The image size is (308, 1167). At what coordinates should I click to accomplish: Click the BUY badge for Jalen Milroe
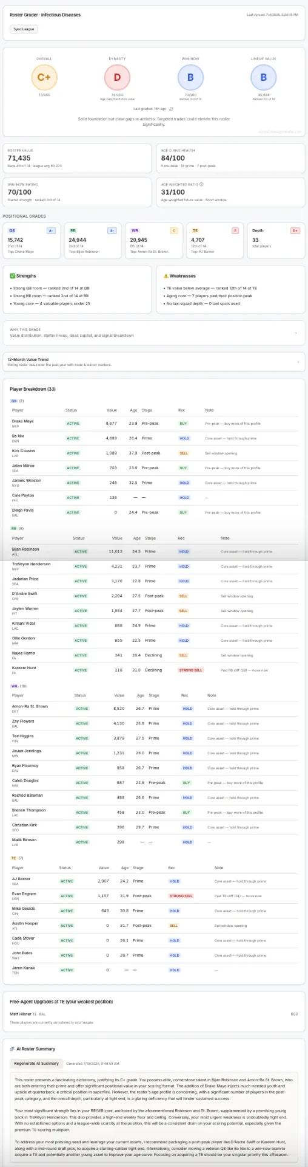[183, 468]
